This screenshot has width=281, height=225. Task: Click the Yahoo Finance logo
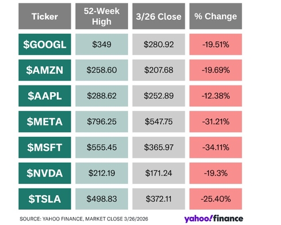point(214,219)
